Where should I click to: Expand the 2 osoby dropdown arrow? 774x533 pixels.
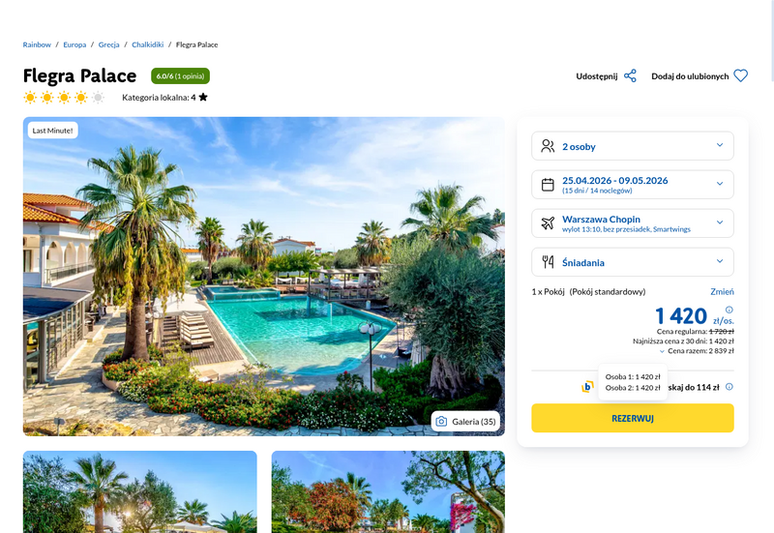pos(720,145)
